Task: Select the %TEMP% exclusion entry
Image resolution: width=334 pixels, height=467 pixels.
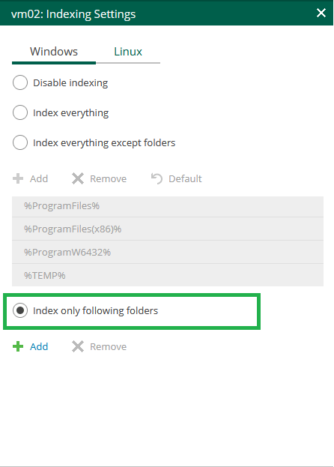Action: [x=168, y=275]
